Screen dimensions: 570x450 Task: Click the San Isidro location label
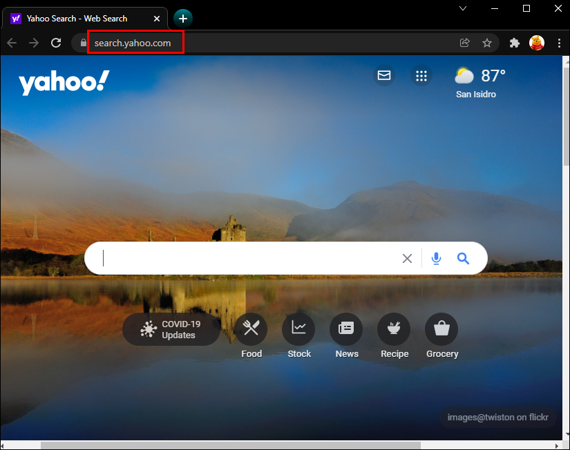click(x=476, y=94)
